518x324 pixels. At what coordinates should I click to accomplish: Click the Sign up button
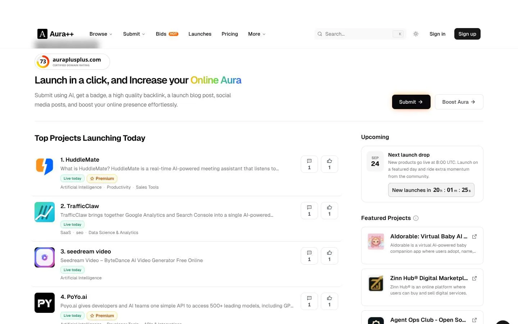467,34
